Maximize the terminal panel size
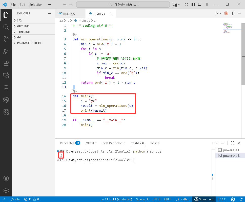Image resolution: width=245 pixels, height=202 pixels. tap(233, 143)
